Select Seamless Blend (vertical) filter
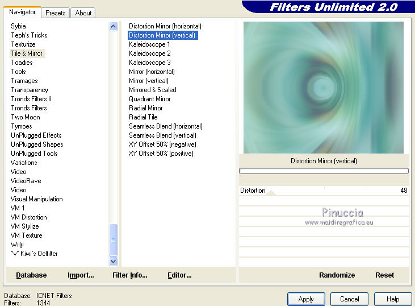The image size is (415, 306). click(162, 135)
